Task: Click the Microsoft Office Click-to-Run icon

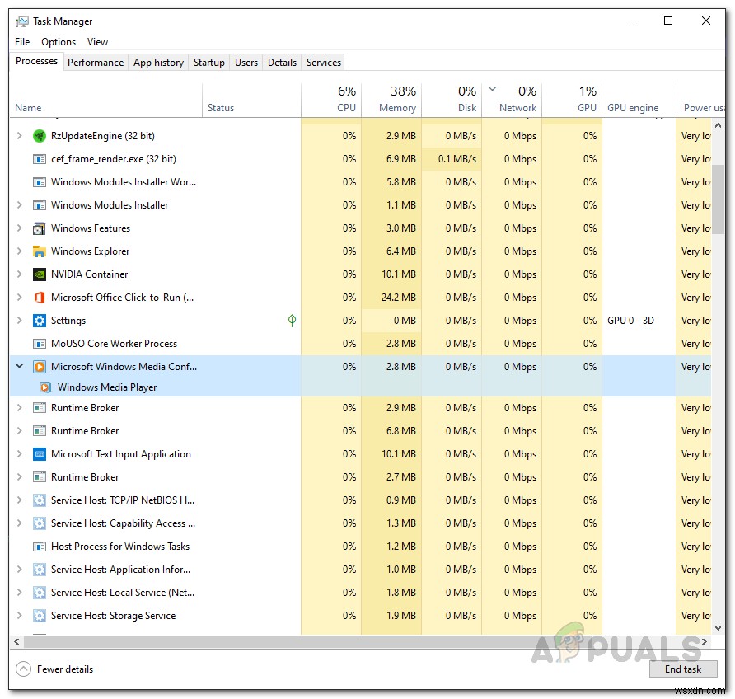Action: [x=39, y=298]
